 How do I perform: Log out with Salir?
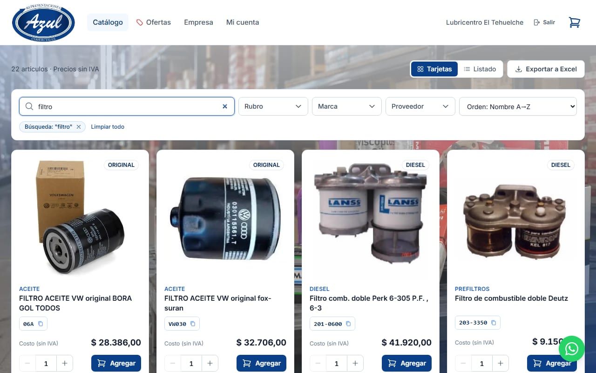click(544, 22)
